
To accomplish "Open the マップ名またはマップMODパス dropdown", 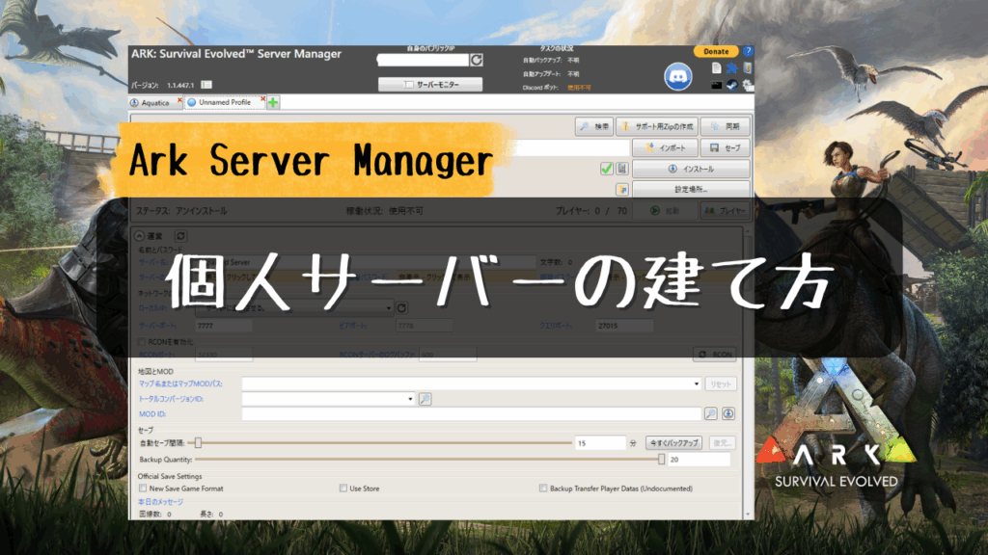I will [695, 382].
